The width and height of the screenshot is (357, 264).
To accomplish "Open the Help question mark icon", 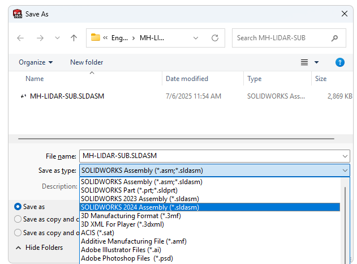I will point(340,62).
